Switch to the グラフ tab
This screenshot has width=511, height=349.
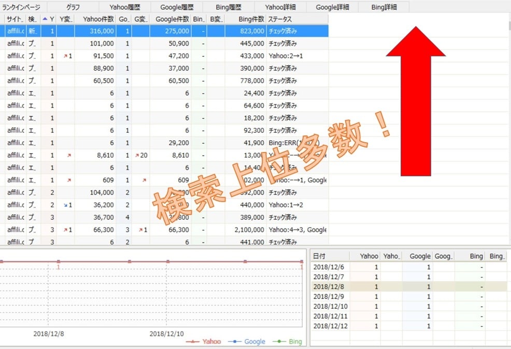click(73, 7)
